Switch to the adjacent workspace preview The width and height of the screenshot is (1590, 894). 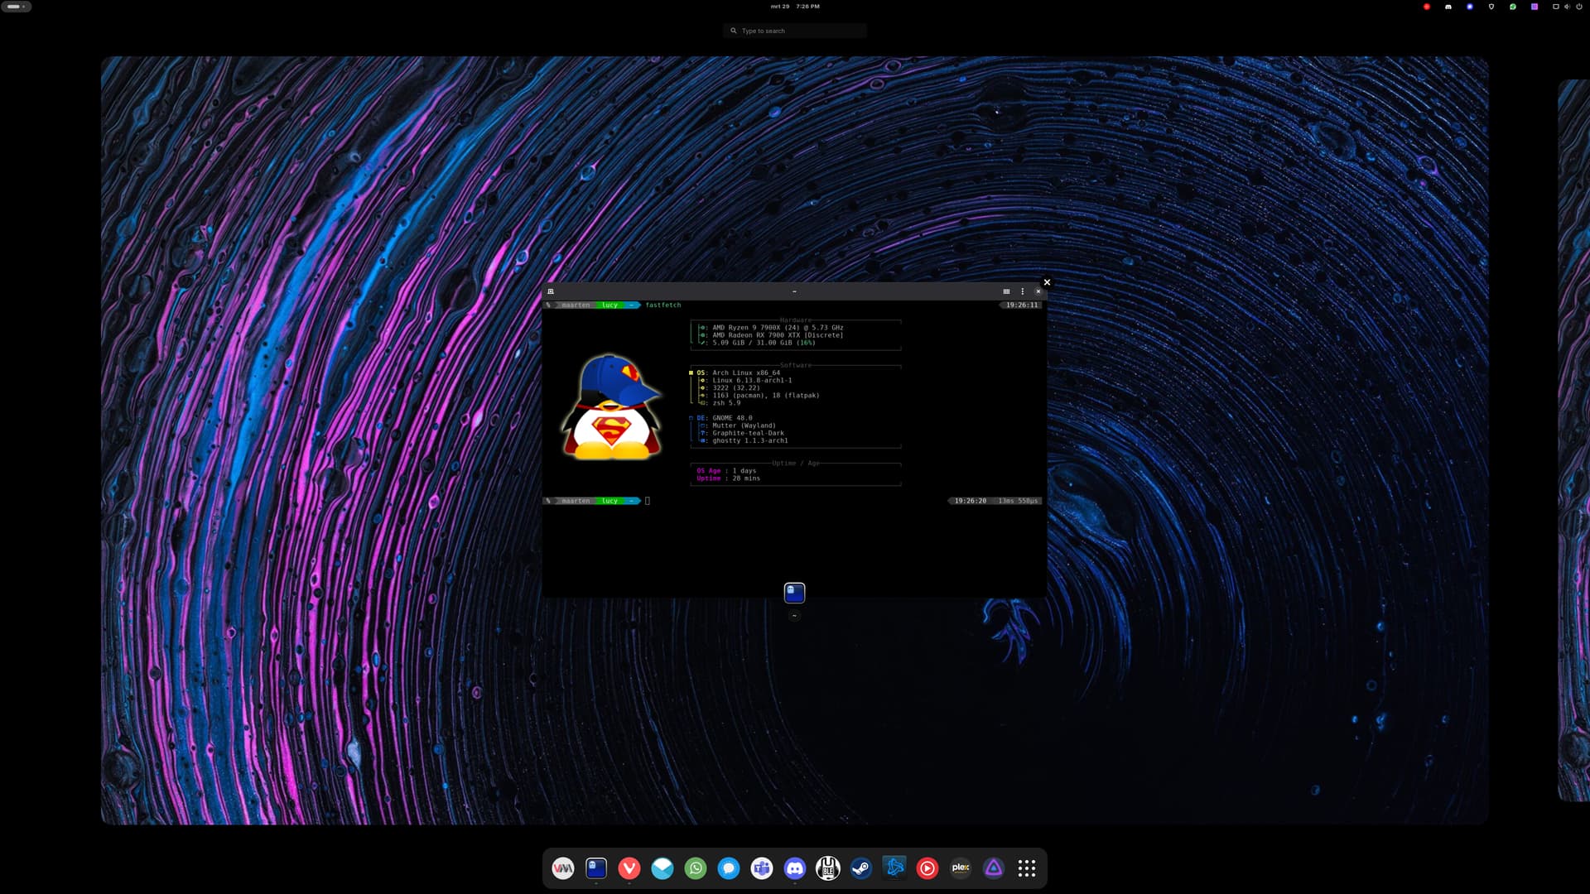1573,440
